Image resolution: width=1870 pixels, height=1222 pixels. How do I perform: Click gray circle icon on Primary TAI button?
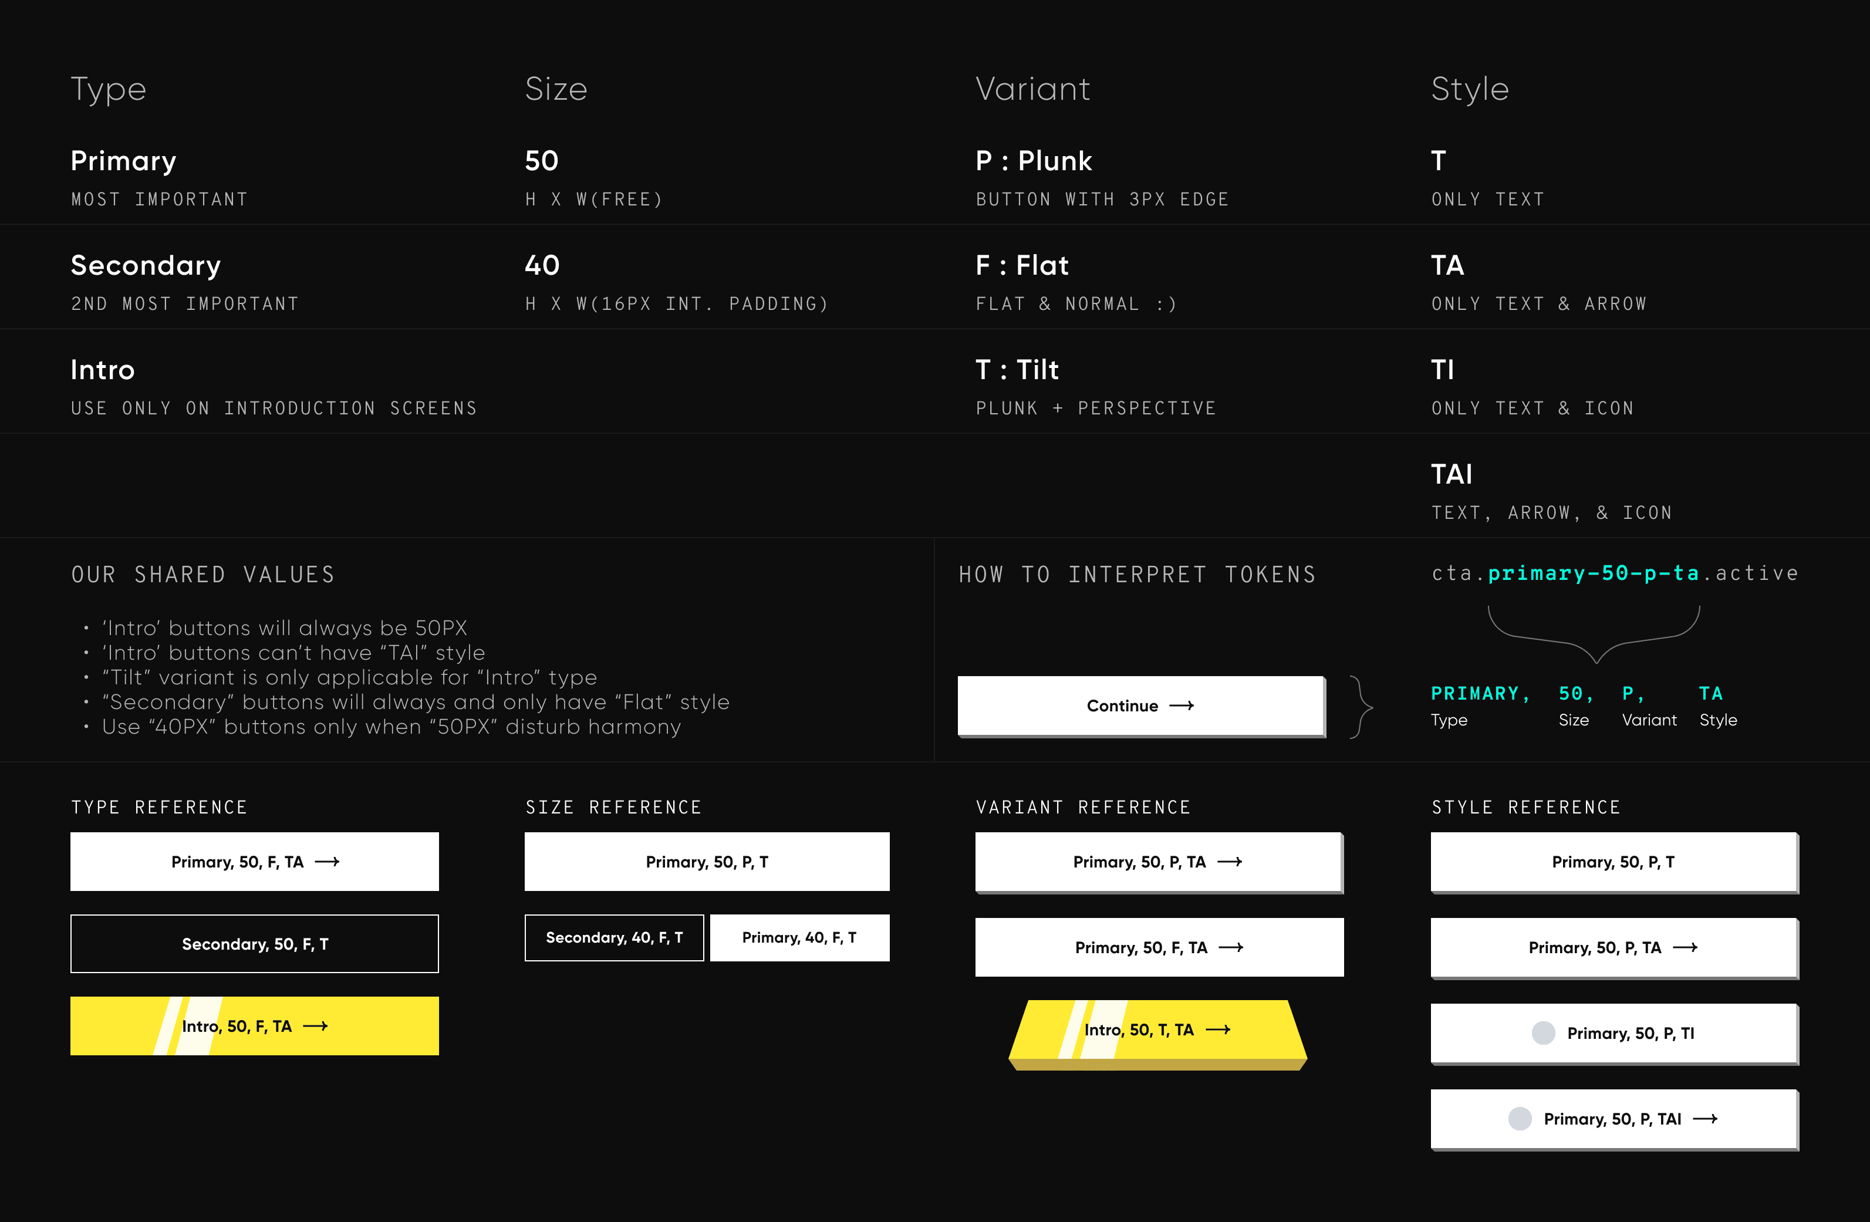[1520, 1119]
